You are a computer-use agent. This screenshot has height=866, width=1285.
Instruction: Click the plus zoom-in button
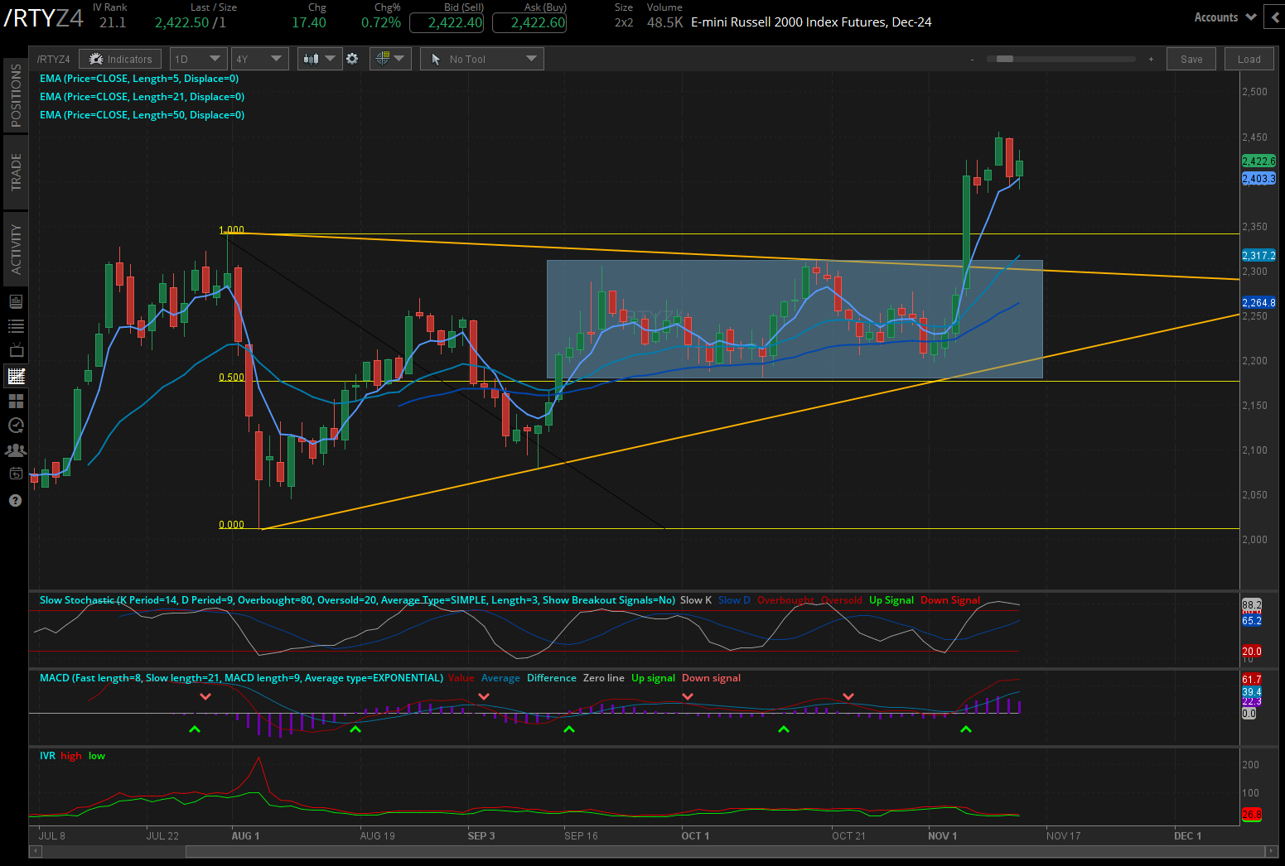[x=1151, y=60]
